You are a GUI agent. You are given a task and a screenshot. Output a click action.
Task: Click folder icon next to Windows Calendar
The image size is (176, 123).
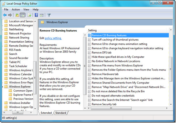(x=6, y=74)
